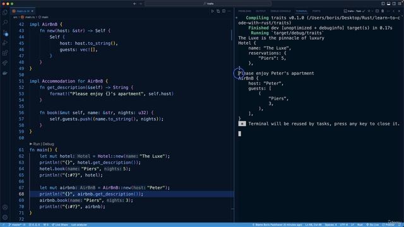Image resolution: width=404 pixels, height=227 pixels.
Task: Switch to the Debug Console tab
Action: coord(280,11)
